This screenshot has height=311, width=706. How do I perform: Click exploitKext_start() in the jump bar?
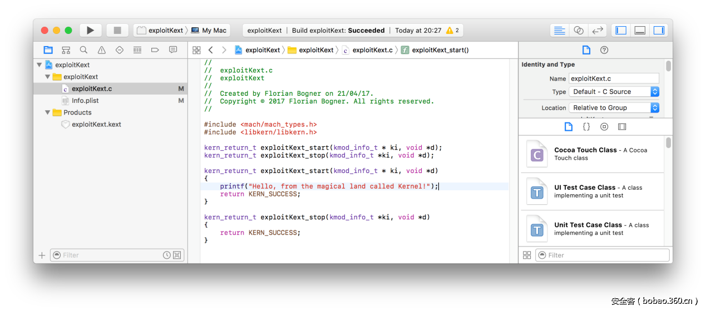[440, 50]
